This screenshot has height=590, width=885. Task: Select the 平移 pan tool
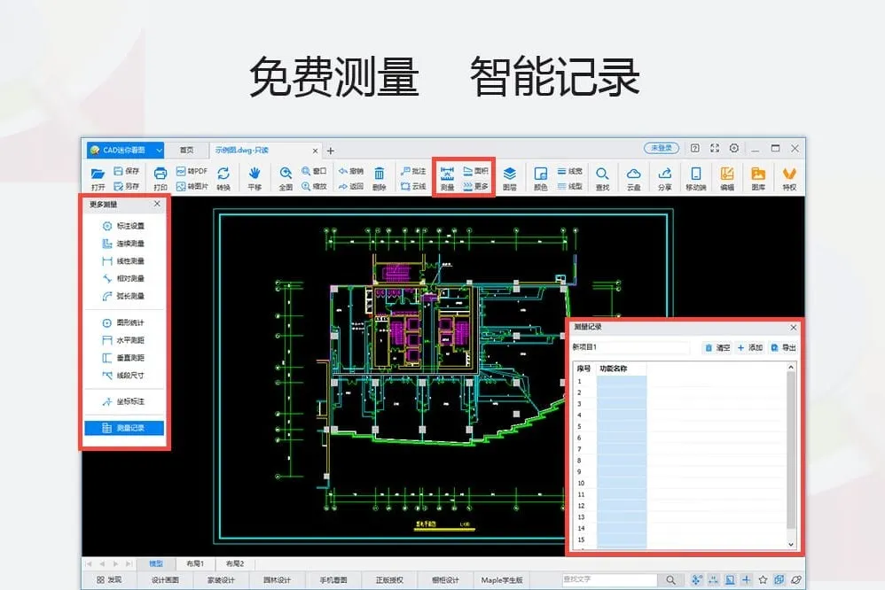(x=255, y=175)
